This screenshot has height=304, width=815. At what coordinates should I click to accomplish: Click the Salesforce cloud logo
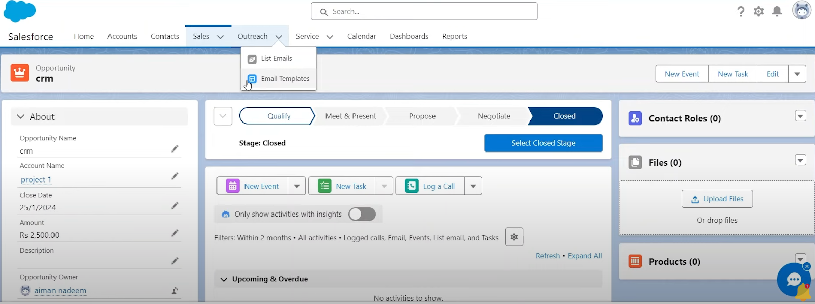(x=19, y=11)
